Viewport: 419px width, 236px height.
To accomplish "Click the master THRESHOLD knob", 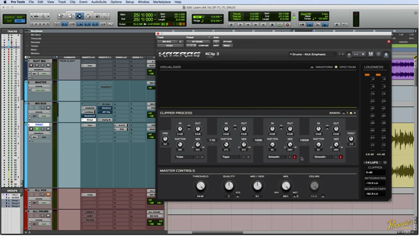I will point(200,186).
